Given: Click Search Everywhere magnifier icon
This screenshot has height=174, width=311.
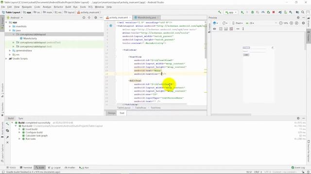Looking at the screenshot, I should 303,12.
